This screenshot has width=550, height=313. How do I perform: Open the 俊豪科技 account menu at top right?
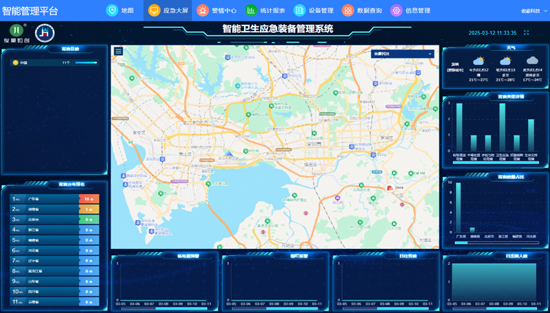point(534,11)
